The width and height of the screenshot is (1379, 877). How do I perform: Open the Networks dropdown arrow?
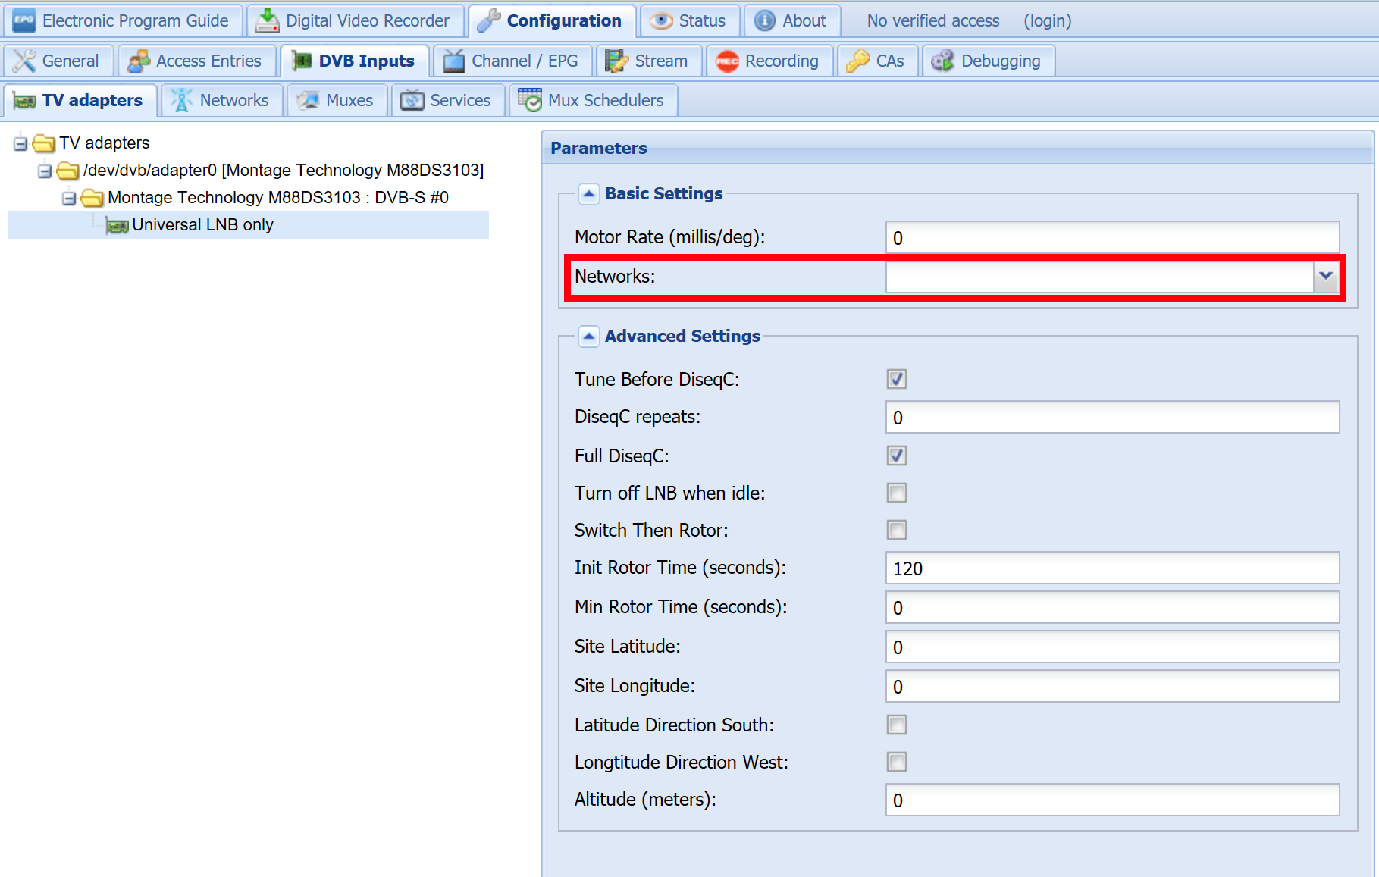coord(1326,277)
